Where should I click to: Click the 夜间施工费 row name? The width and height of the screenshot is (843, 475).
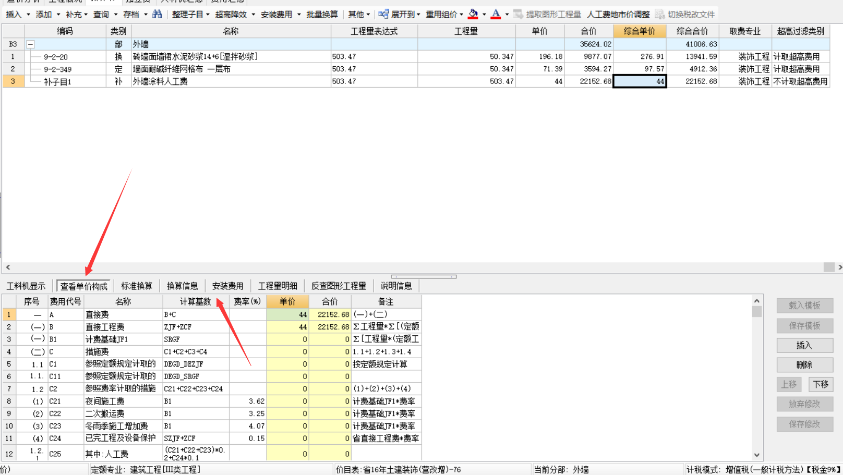coord(123,401)
